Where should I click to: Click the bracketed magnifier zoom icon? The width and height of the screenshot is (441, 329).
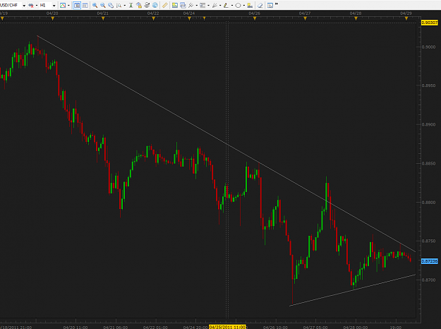pyautogui.click(x=119, y=6)
